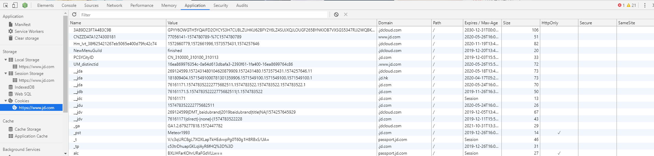Screen dimensions: 654x156
Task: Select the UM_distinctid cookie row
Action: point(361,64)
